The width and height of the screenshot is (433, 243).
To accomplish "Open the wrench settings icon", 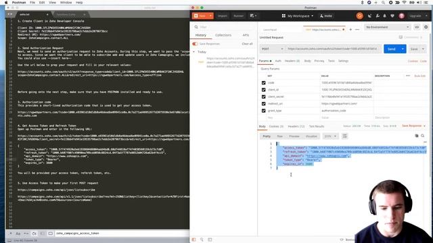I will pos(378,16).
